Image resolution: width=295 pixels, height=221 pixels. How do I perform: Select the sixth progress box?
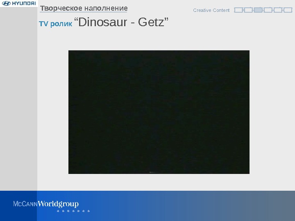coord(288,10)
